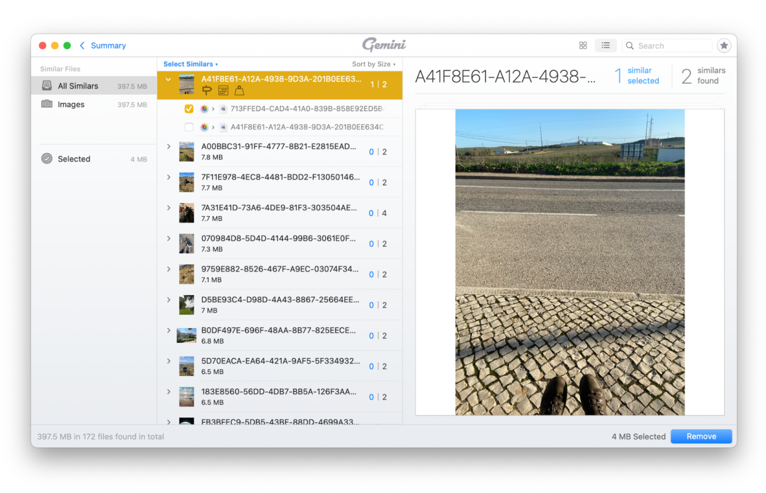Click the Remove button
Viewport: 766px width, 493px height.
(701, 437)
